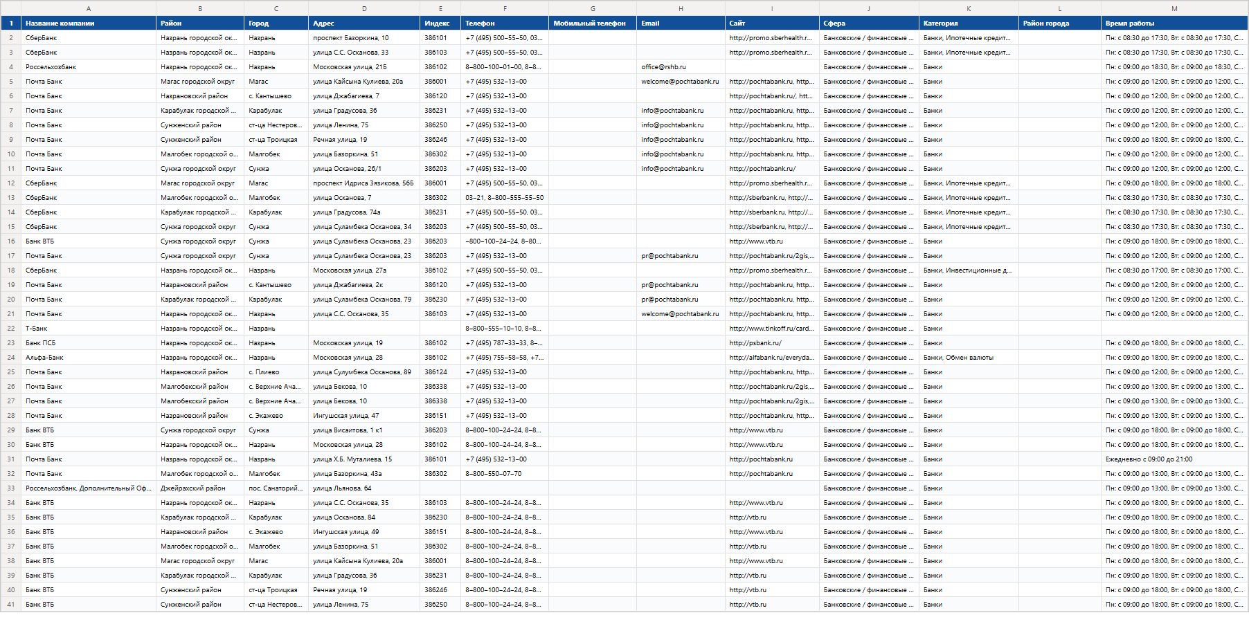
Task: Select column L header letter
Action: point(1060,8)
